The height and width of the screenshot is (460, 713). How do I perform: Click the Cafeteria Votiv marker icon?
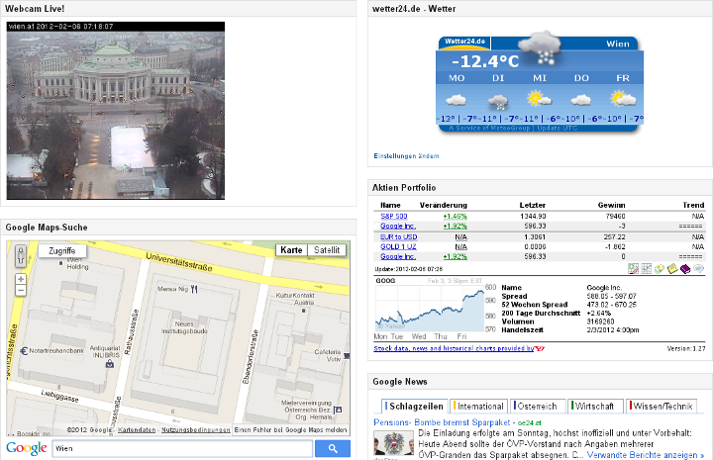tap(347, 356)
